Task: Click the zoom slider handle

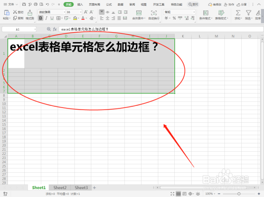Action: [x=239, y=194]
